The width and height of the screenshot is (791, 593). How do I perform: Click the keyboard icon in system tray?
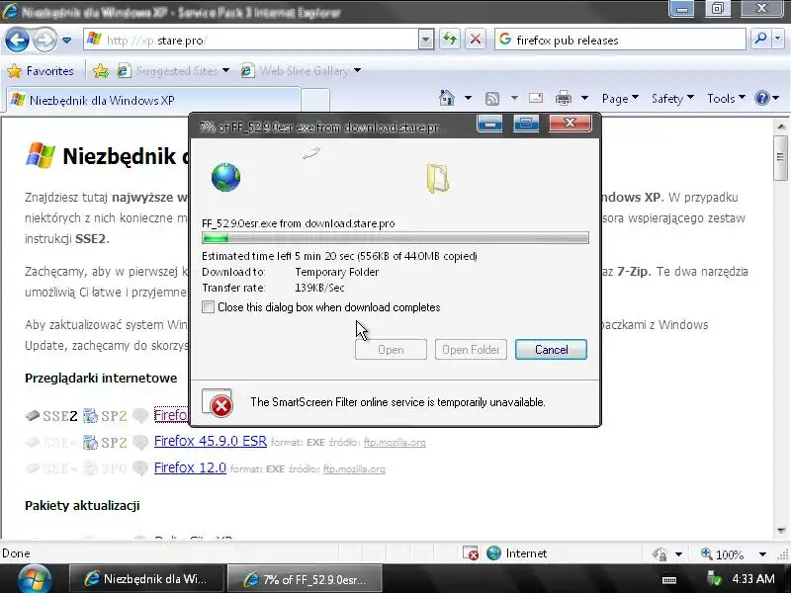point(669,580)
